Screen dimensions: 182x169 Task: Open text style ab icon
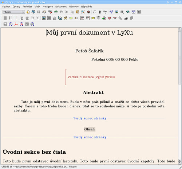[126, 18]
